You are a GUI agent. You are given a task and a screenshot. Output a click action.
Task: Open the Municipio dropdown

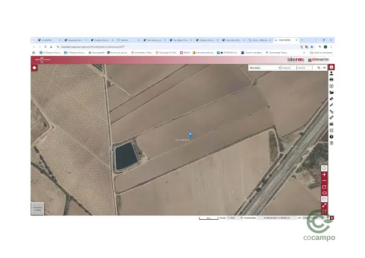[x=265, y=68]
